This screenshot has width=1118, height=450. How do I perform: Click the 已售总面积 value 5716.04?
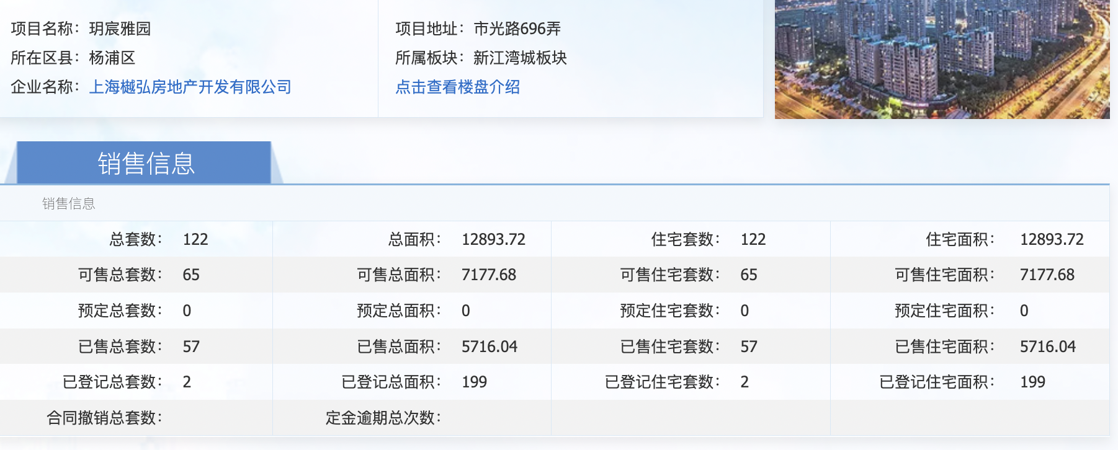click(x=489, y=346)
